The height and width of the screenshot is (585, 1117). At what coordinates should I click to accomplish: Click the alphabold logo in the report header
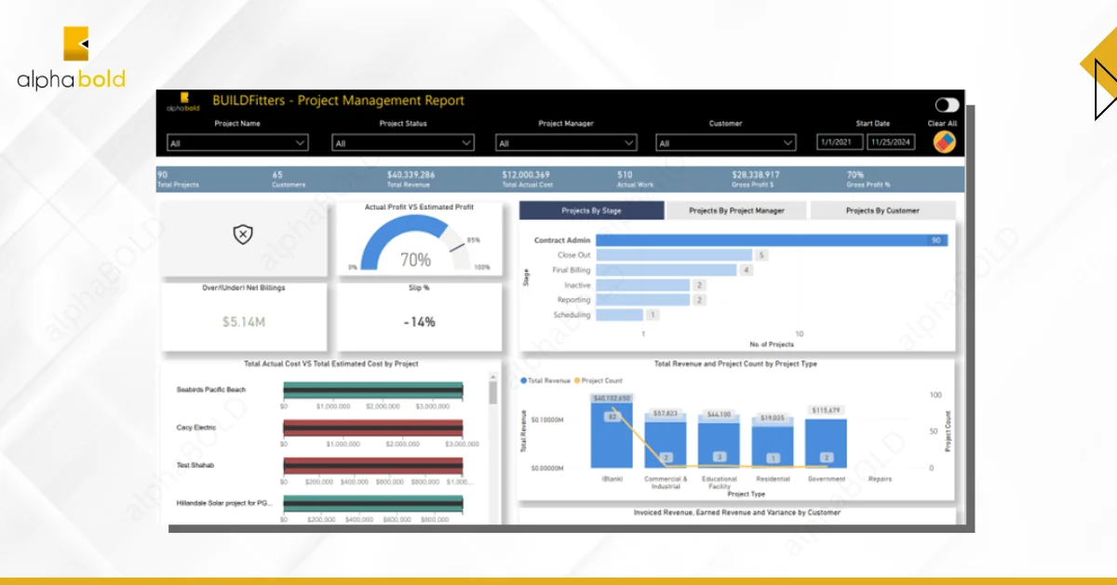coord(184,102)
